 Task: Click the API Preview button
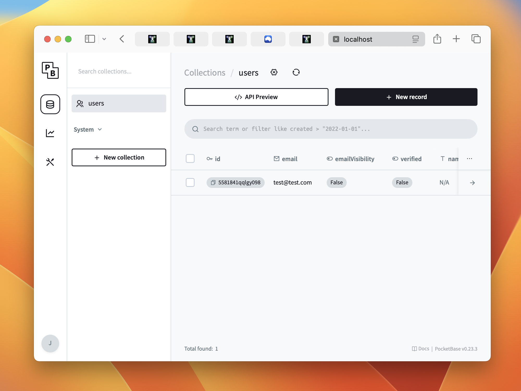click(x=256, y=97)
